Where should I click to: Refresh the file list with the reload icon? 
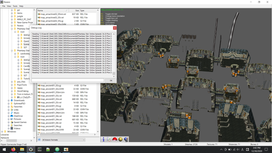[39, 140]
